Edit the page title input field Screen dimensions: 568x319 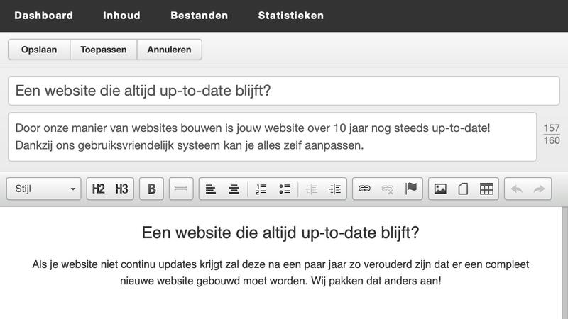click(x=284, y=91)
